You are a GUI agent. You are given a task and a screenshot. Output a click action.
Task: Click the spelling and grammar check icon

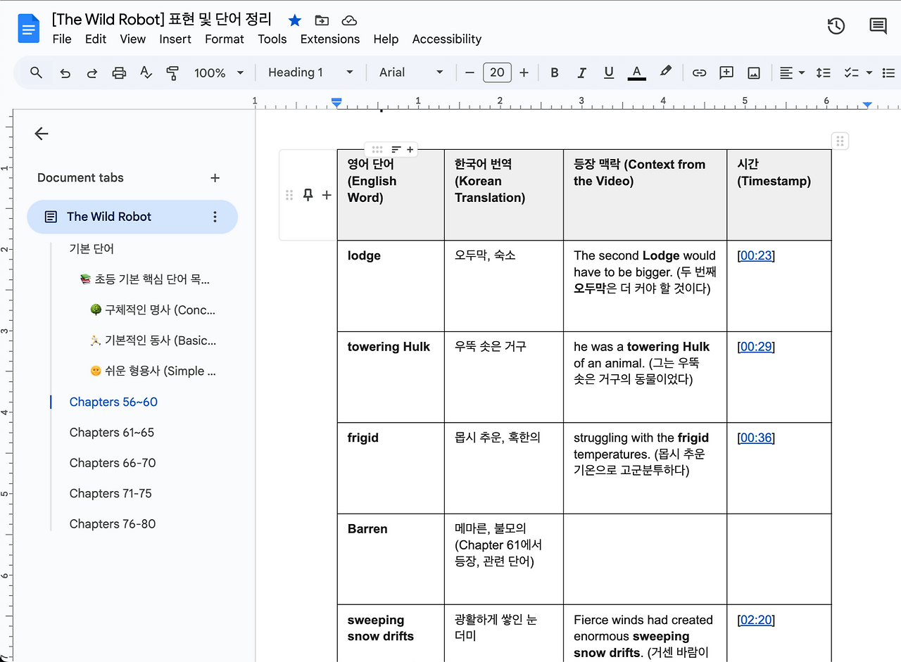[x=146, y=72]
